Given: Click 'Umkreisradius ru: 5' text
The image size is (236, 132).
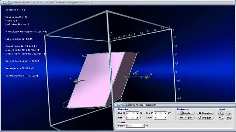Looking at the screenshot, I should pos(17,25).
